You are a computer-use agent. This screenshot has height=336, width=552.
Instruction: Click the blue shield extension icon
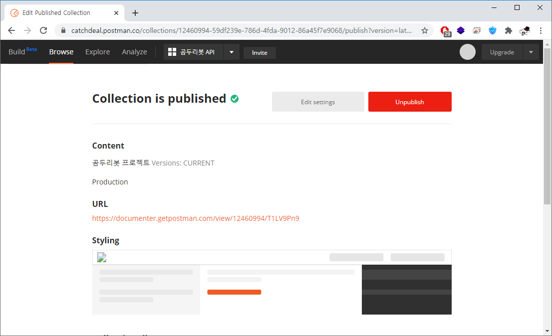(x=493, y=30)
